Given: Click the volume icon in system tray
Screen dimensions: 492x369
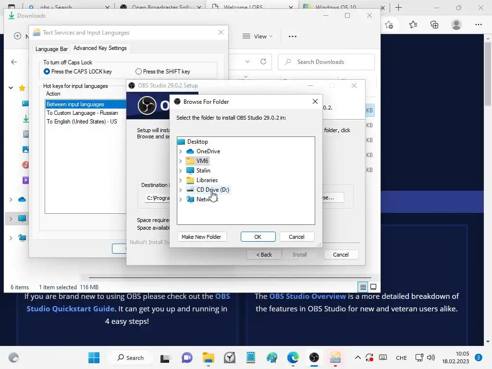Looking at the screenshot, I should click(431, 357).
